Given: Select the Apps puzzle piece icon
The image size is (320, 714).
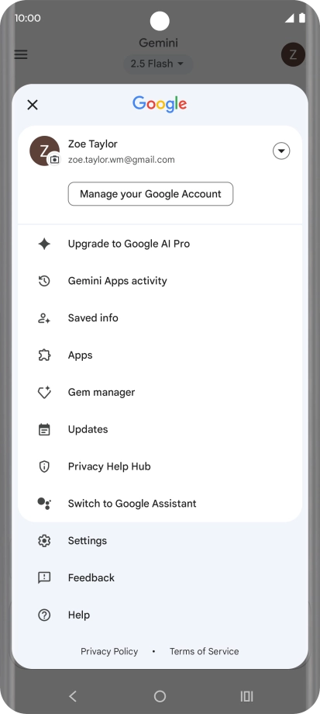Looking at the screenshot, I should [44, 355].
